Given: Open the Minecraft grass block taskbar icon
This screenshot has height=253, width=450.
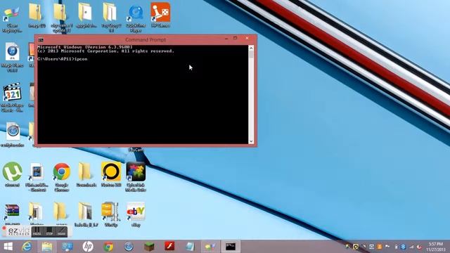Looking at the screenshot, I should tap(149, 247).
